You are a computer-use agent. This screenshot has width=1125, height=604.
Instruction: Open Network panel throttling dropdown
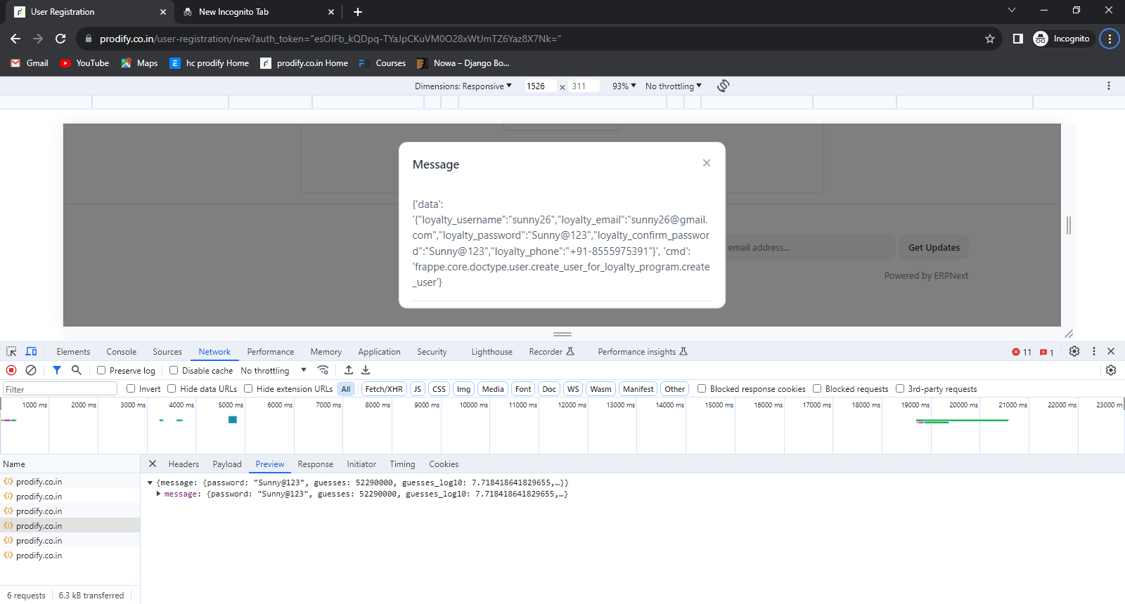coord(274,370)
